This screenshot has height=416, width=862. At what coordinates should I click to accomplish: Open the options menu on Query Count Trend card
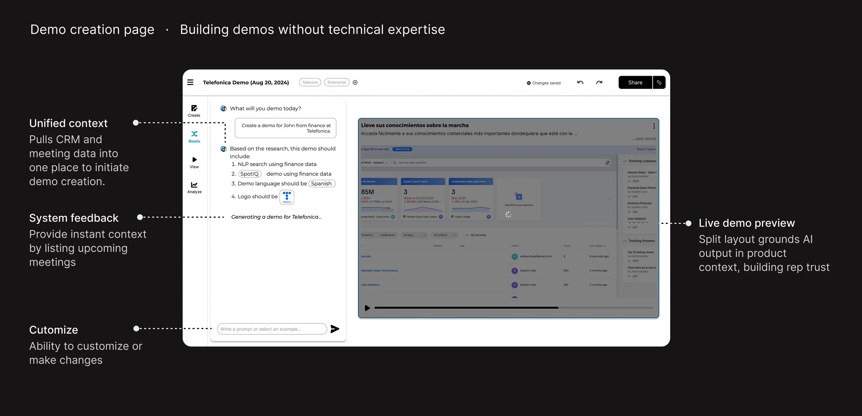[x=442, y=181]
